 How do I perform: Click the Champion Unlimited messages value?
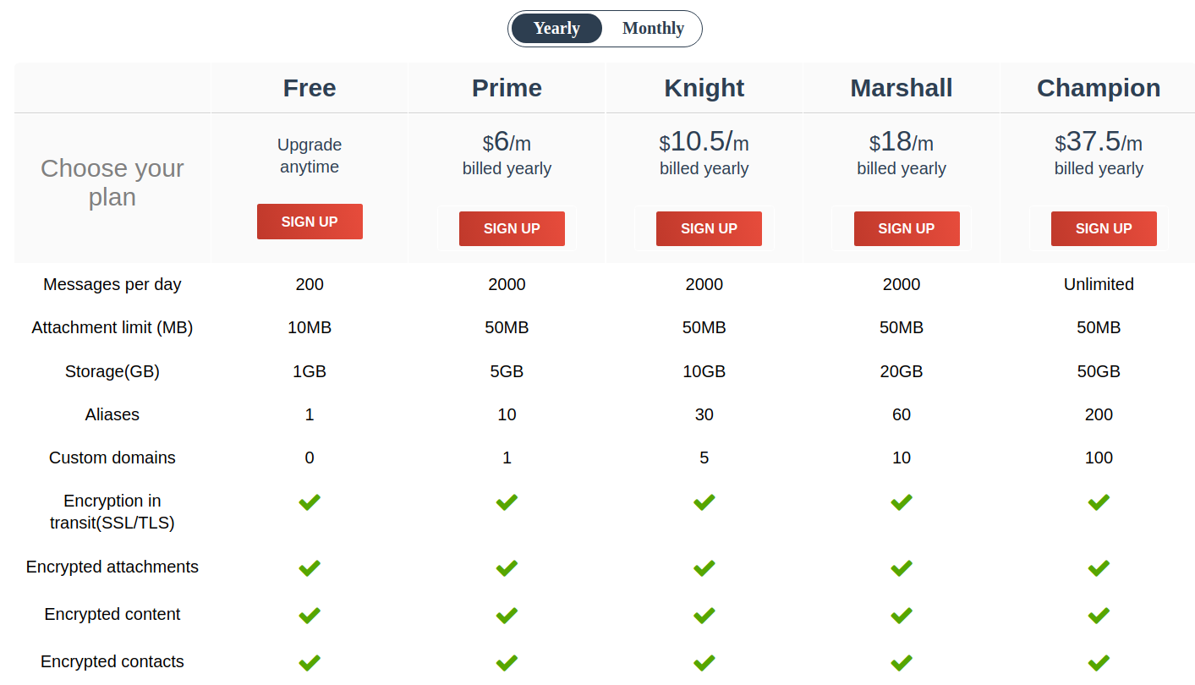1099,284
